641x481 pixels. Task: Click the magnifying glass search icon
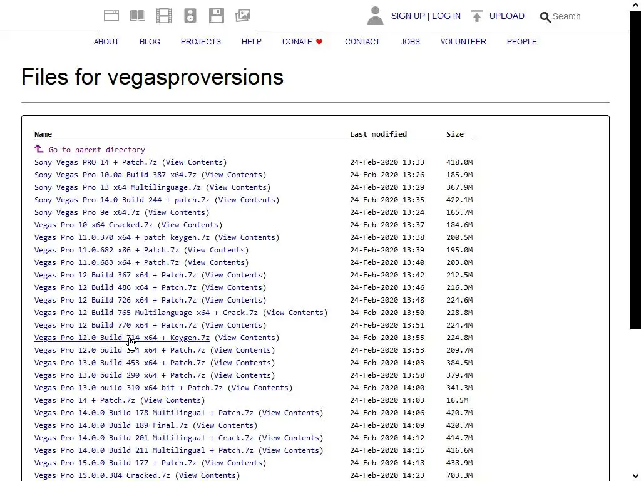click(x=545, y=17)
